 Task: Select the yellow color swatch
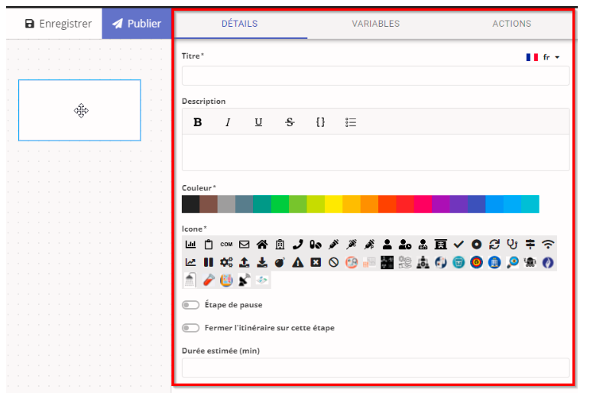point(333,204)
